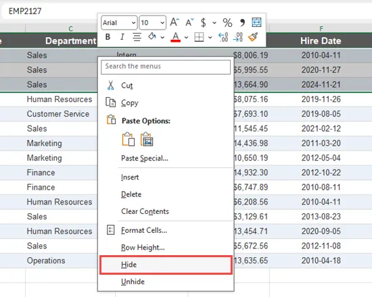The width and height of the screenshot is (372, 297).
Task: Choose Cut from context menu
Action: coord(166,85)
